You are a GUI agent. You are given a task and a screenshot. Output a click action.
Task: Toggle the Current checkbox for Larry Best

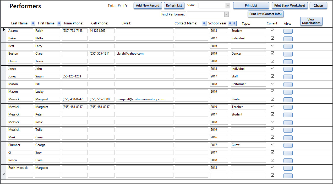pos(272,46)
